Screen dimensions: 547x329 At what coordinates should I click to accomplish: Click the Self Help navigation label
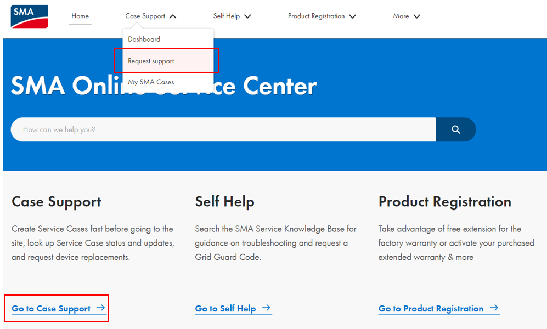[x=226, y=16]
